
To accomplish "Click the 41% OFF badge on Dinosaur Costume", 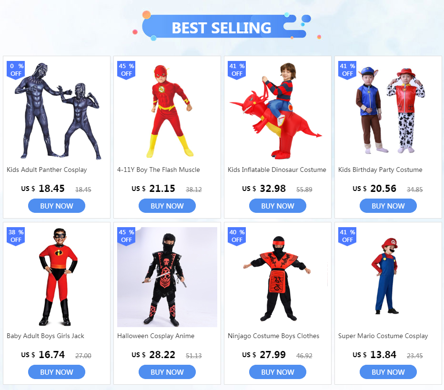I will [x=237, y=70].
